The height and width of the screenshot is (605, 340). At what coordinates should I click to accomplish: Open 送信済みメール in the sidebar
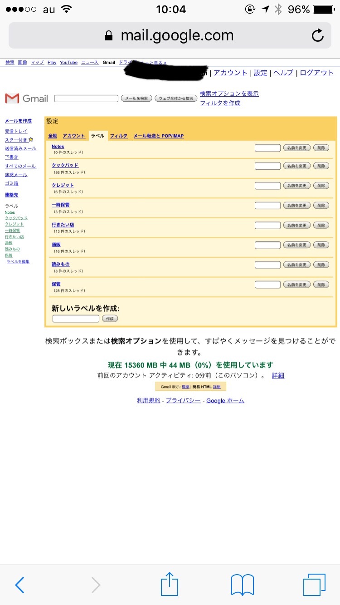(x=20, y=148)
